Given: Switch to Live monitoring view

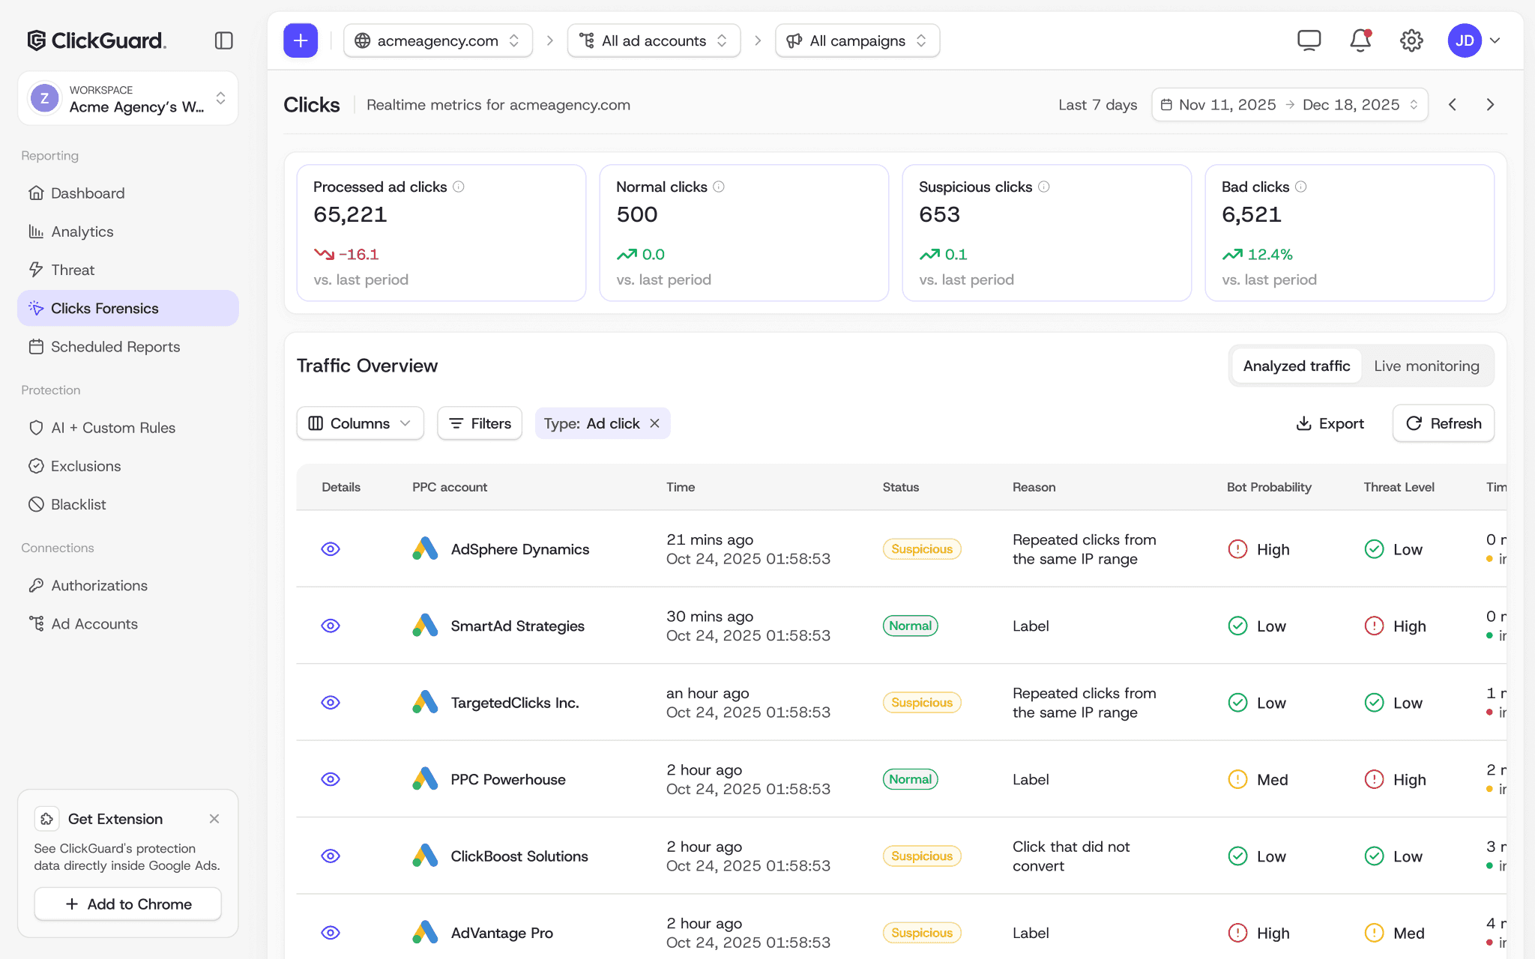Looking at the screenshot, I should [x=1426, y=366].
